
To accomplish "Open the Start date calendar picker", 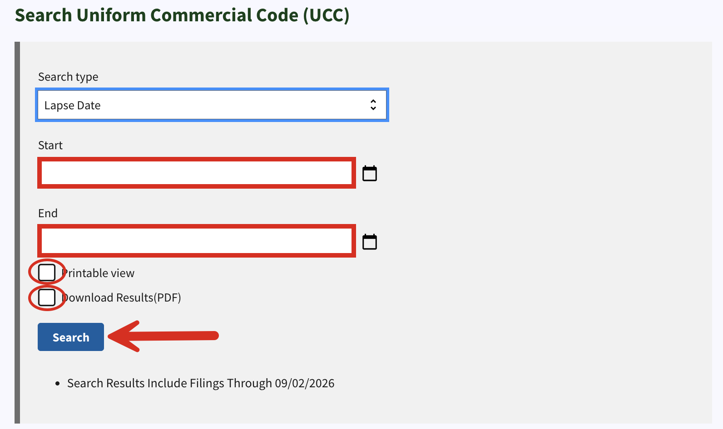I will click(x=370, y=173).
